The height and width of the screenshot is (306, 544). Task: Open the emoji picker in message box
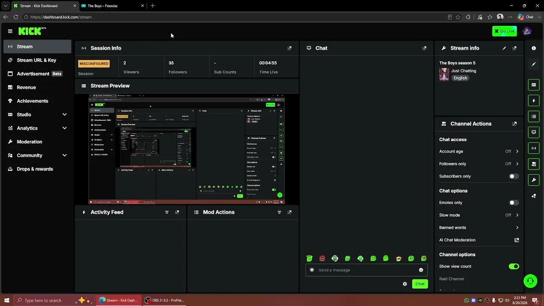click(421, 270)
